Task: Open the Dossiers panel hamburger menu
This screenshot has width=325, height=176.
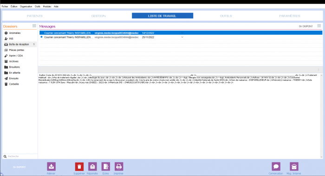Action: [34, 26]
